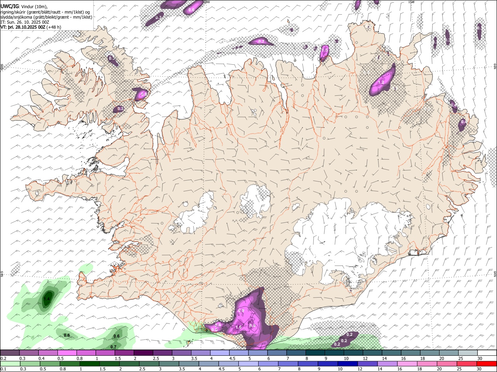Click the bright magenta snow swatch from 0.5 to 0.8
497x372 pixels.
[67, 353]
